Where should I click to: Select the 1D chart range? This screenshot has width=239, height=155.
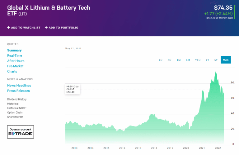(x=161, y=60)
